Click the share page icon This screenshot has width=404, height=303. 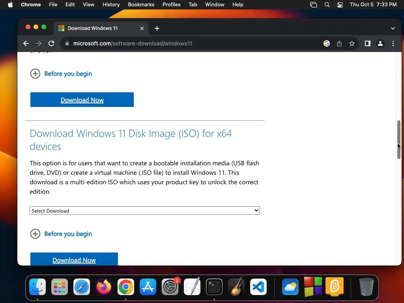point(339,43)
